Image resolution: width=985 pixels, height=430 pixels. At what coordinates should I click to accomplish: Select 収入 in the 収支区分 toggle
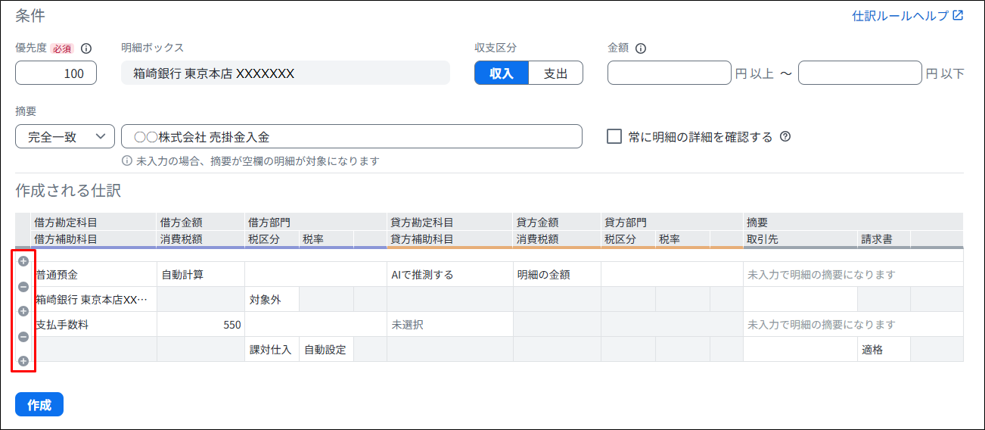(x=501, y=73)
